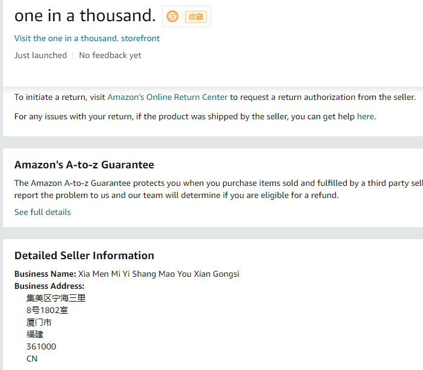Click the 'one in a thousand.' seller title

point(85,16)
